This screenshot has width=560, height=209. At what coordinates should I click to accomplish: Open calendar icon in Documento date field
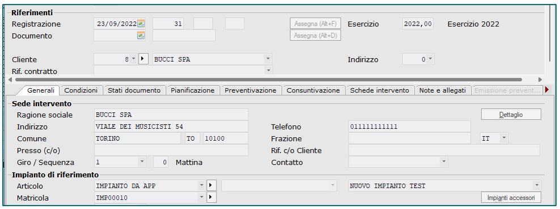(141, 36)
